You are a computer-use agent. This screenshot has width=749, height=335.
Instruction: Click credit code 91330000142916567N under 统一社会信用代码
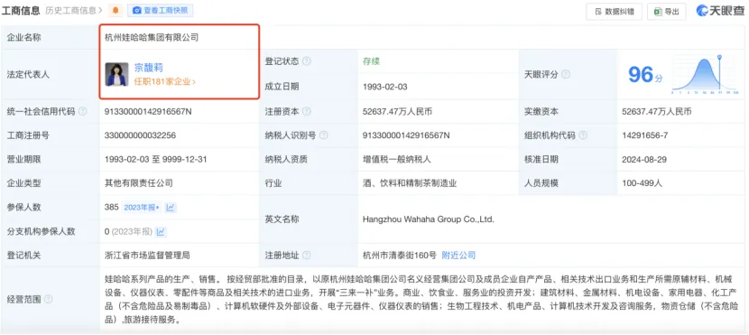point(148,111)
